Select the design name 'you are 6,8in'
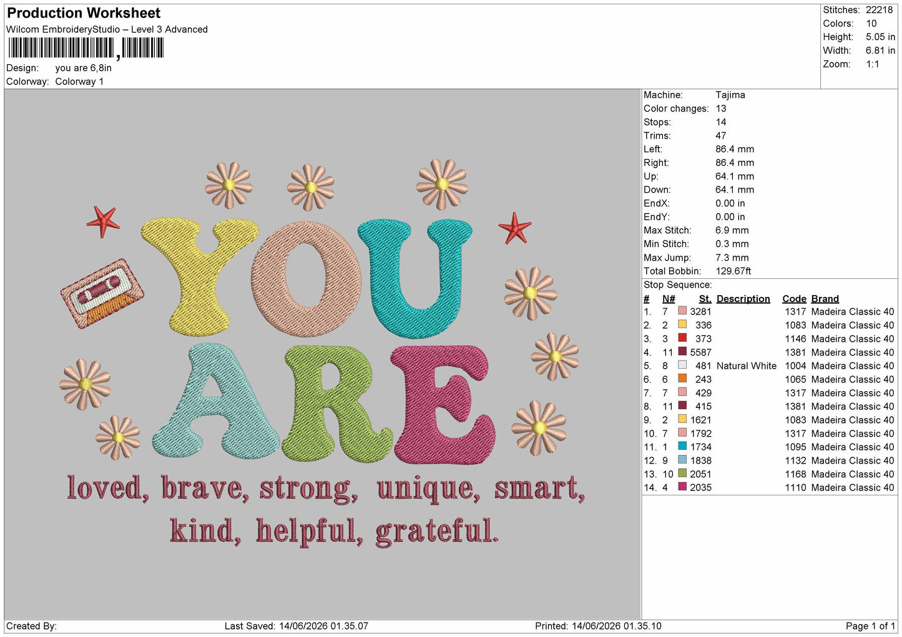Screen dimensions: 902x637 pos(84,68)
